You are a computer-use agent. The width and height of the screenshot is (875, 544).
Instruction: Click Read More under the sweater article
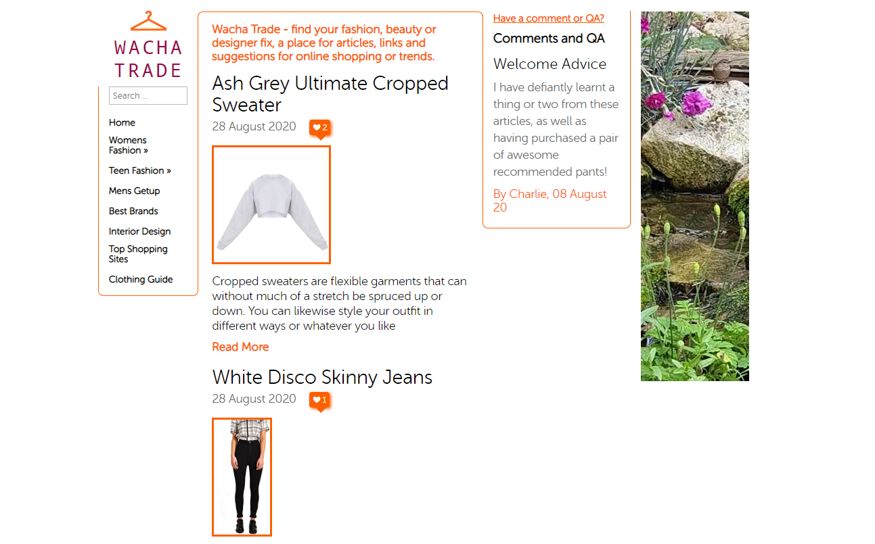pos(240,347)
